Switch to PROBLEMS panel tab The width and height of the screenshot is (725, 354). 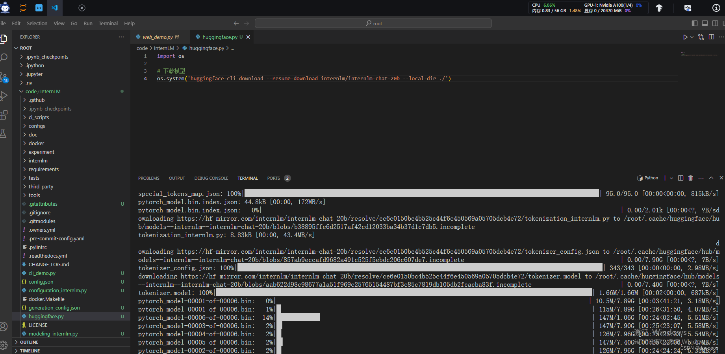tap(149, 178)
